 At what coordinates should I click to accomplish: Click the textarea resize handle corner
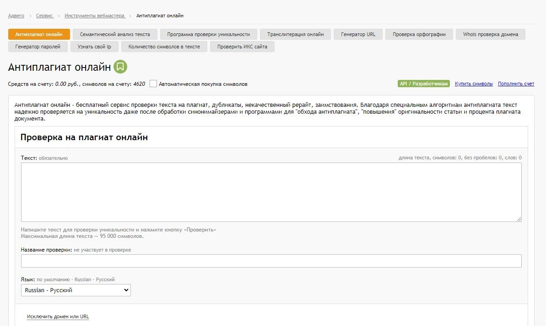[x=519, y=219]
